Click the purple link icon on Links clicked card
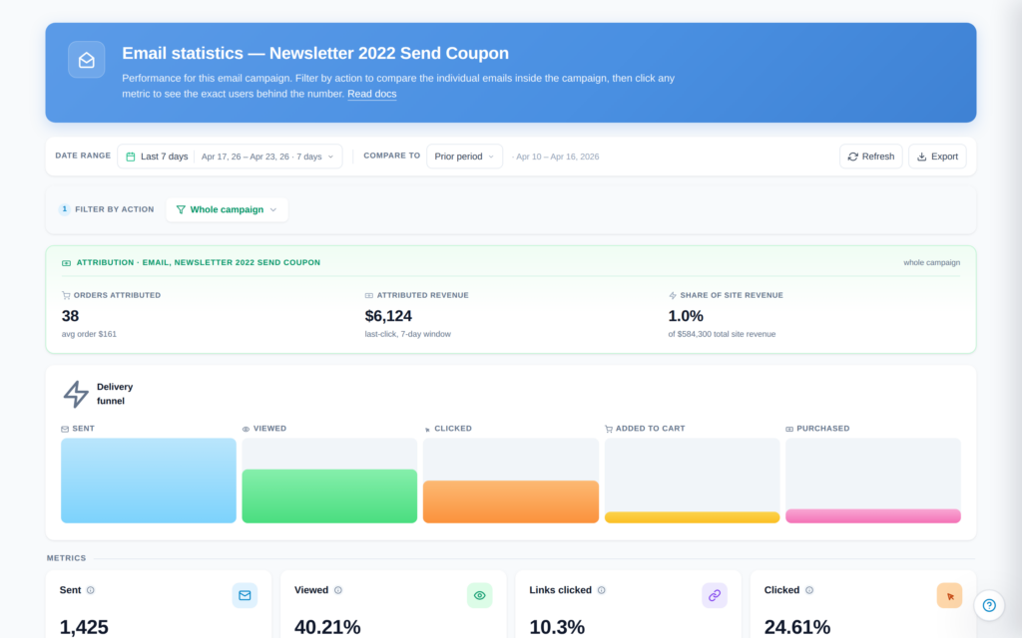 [x=715, y=596]
